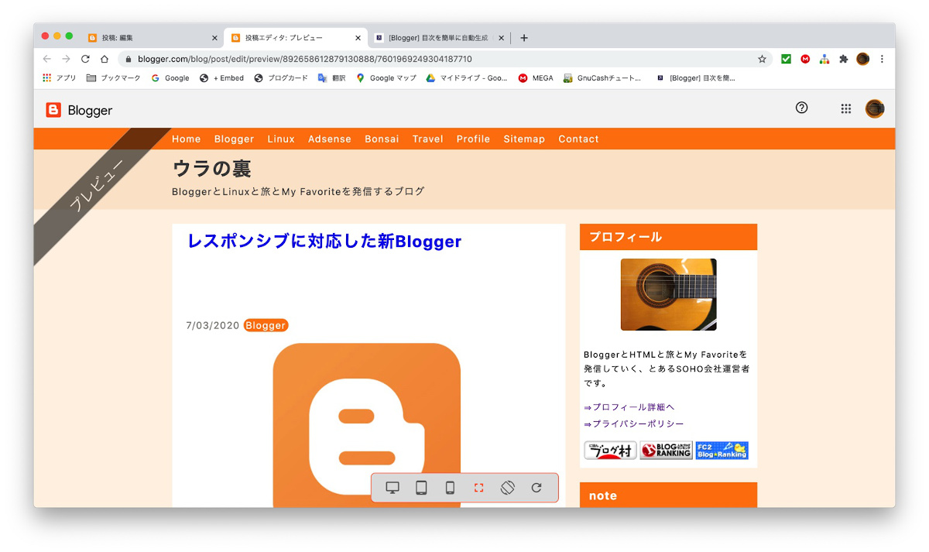Click the post date 7/03/2020
This screenshot has height=552, width=929.
coord(213,325)
